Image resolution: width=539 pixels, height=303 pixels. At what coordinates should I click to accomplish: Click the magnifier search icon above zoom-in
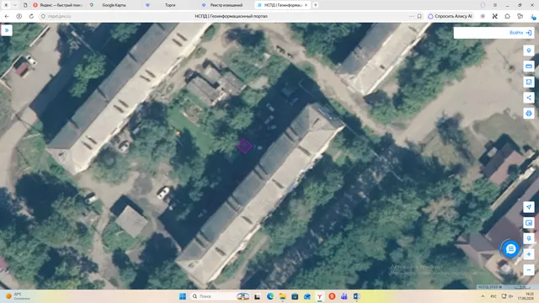click(529, 238)
